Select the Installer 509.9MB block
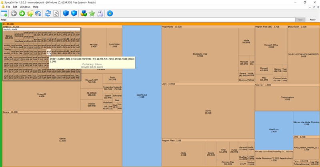 (x=92, y=105)
